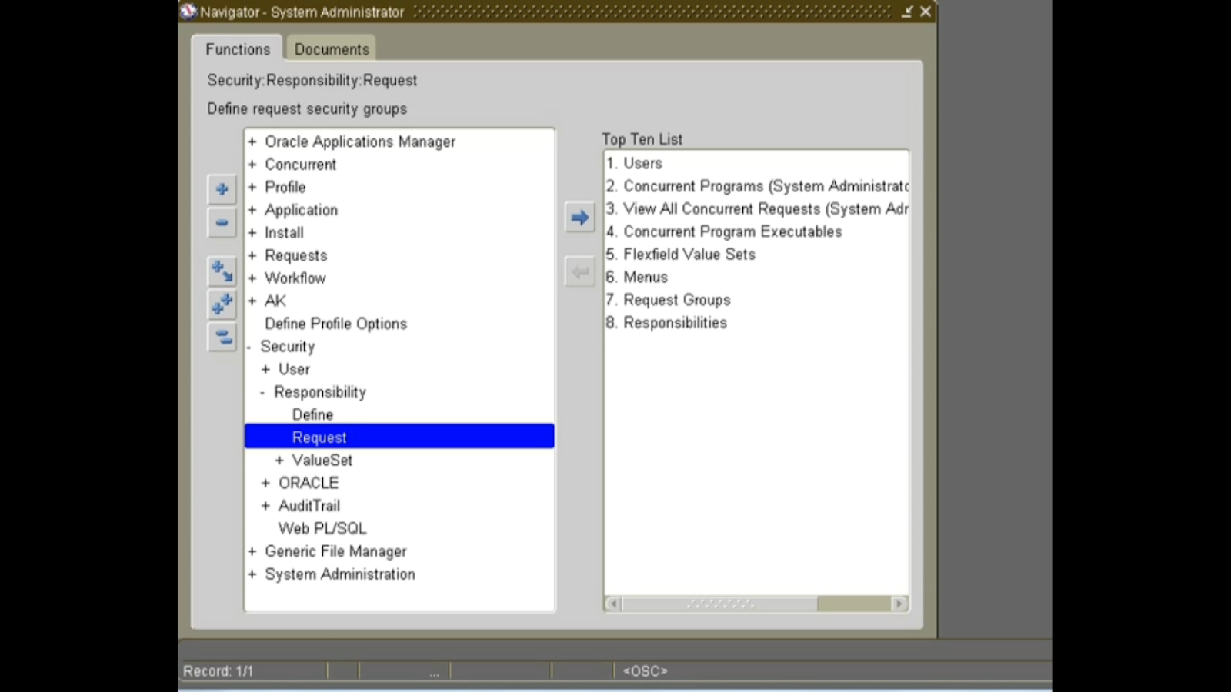Close the Navigator window

click(926, 12)
